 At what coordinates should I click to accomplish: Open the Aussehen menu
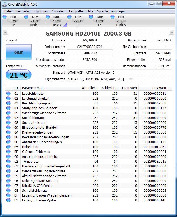[58, 11]
